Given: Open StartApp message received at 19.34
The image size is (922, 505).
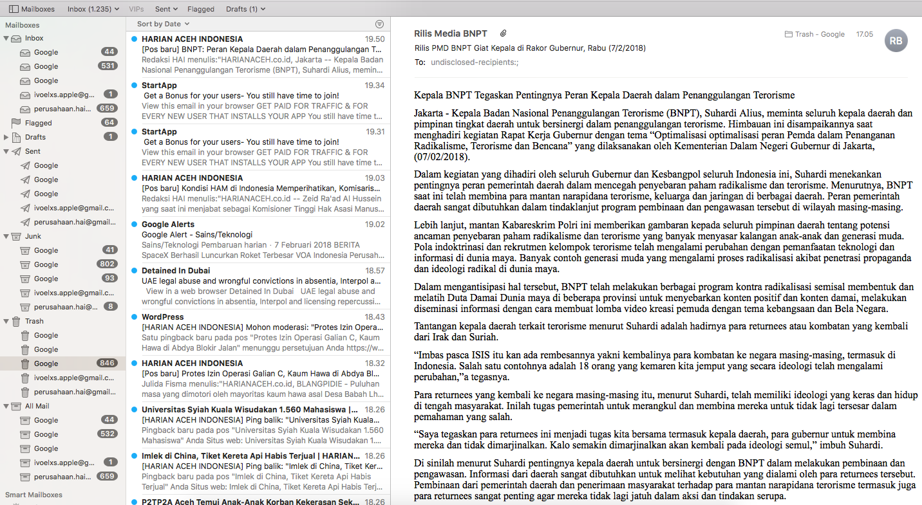Looking at the screenshot, I should point(258,101).
